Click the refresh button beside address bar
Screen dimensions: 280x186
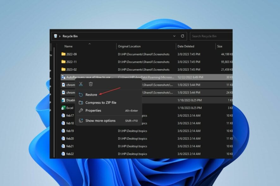pos(182,36)
